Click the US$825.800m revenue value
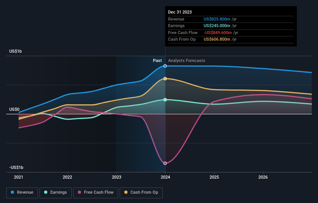318x203 pixels. point(217,19)
